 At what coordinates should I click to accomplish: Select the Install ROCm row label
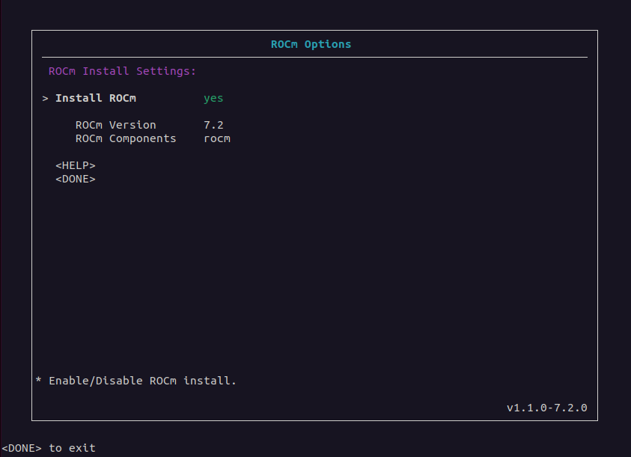point(96,99)
